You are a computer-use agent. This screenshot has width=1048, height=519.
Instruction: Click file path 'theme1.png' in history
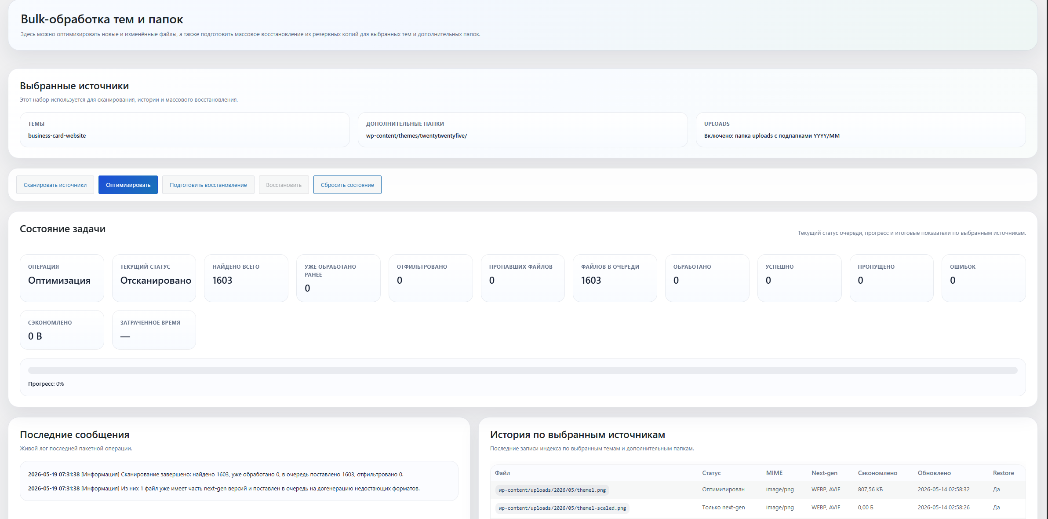tap(552, 490)
